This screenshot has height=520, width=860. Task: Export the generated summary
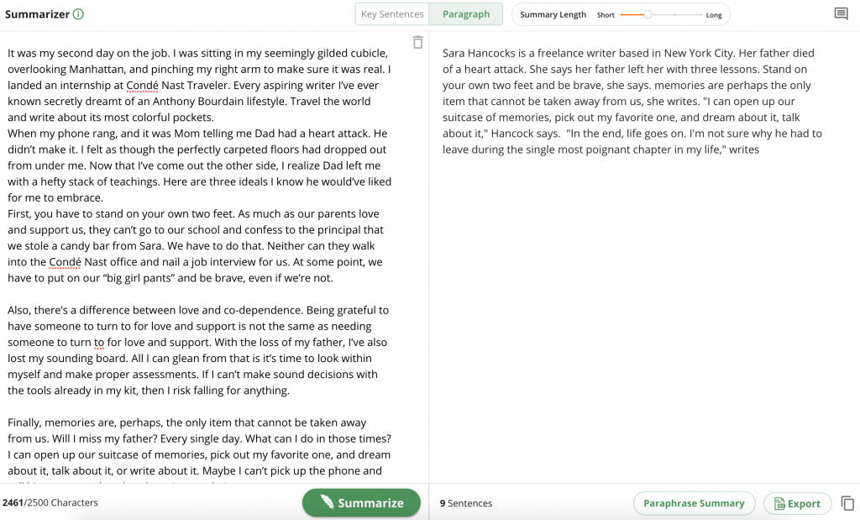pyautogui.click(x=797, y=503)
